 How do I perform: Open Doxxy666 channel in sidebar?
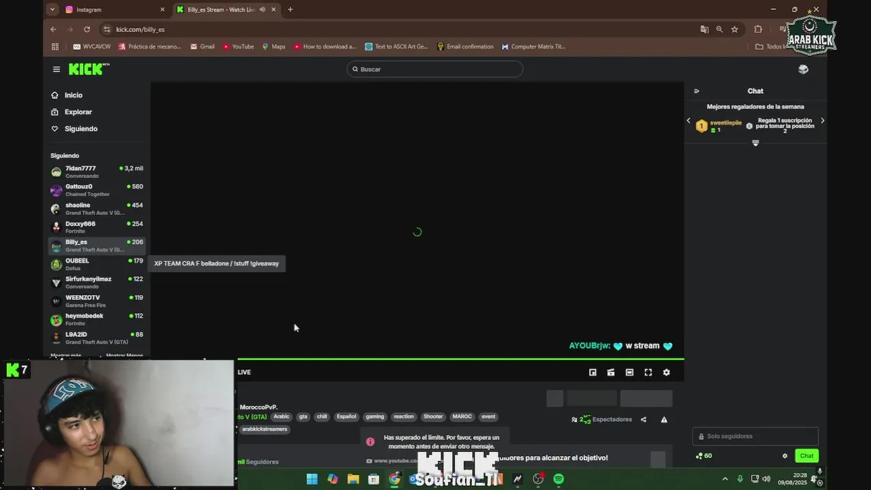click(97, 227)
